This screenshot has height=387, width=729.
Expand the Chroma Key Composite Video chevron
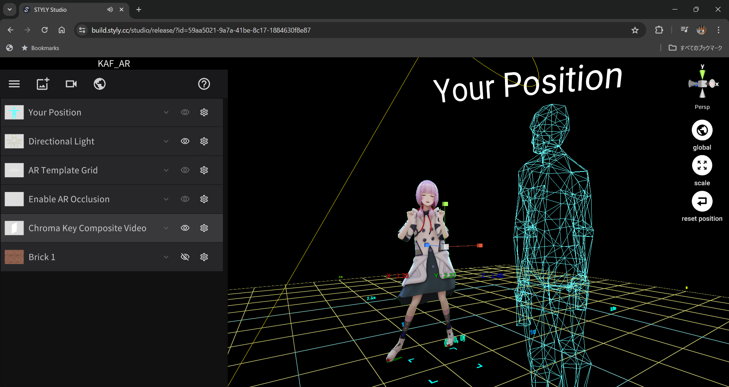tap(166, 228)
